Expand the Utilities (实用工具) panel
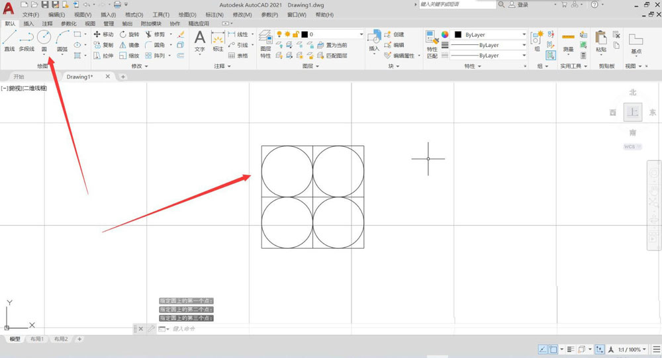The height and width of the screenshot is (358, 662). [x=574, y=66]
